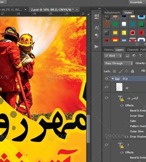Apply the dark gray style swatch
The height and width of the screenshot is (162, 146).
[x=106, y=33]
